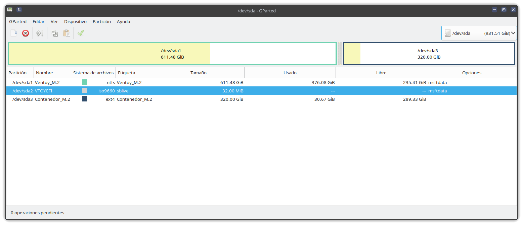Select the /dev/sda3 block in the disk map

[x=429, y=54]
